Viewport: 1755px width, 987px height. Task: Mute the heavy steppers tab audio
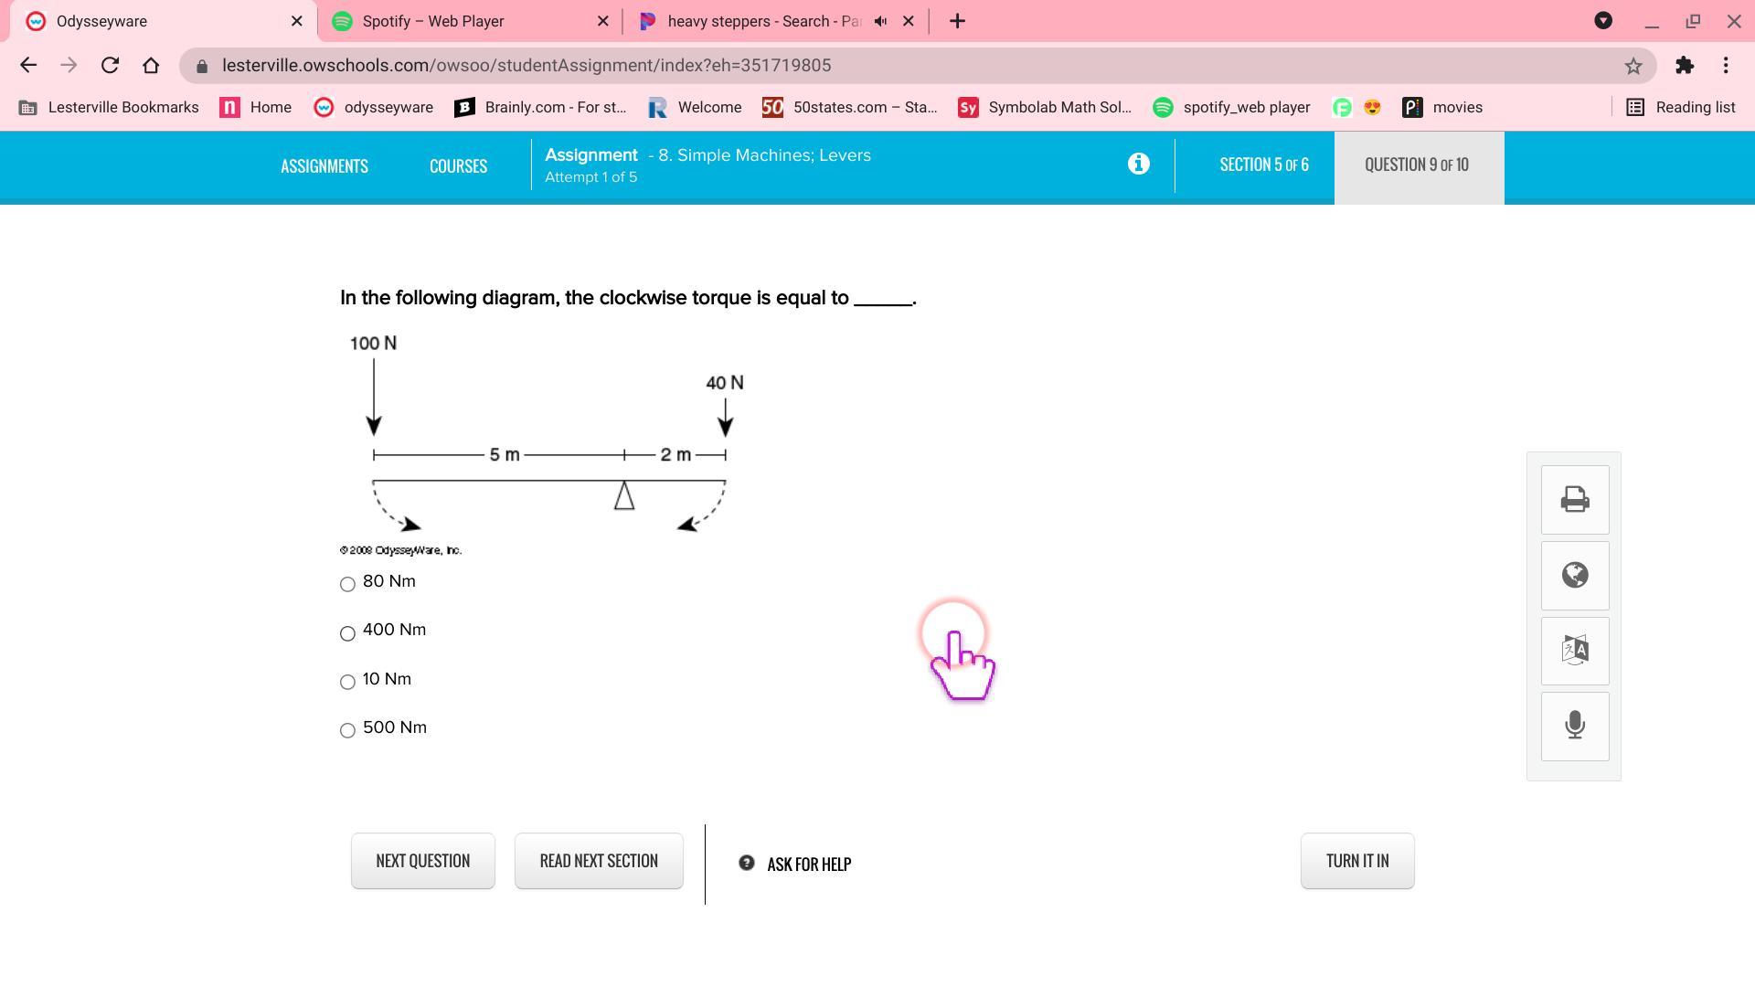point(880,21)
